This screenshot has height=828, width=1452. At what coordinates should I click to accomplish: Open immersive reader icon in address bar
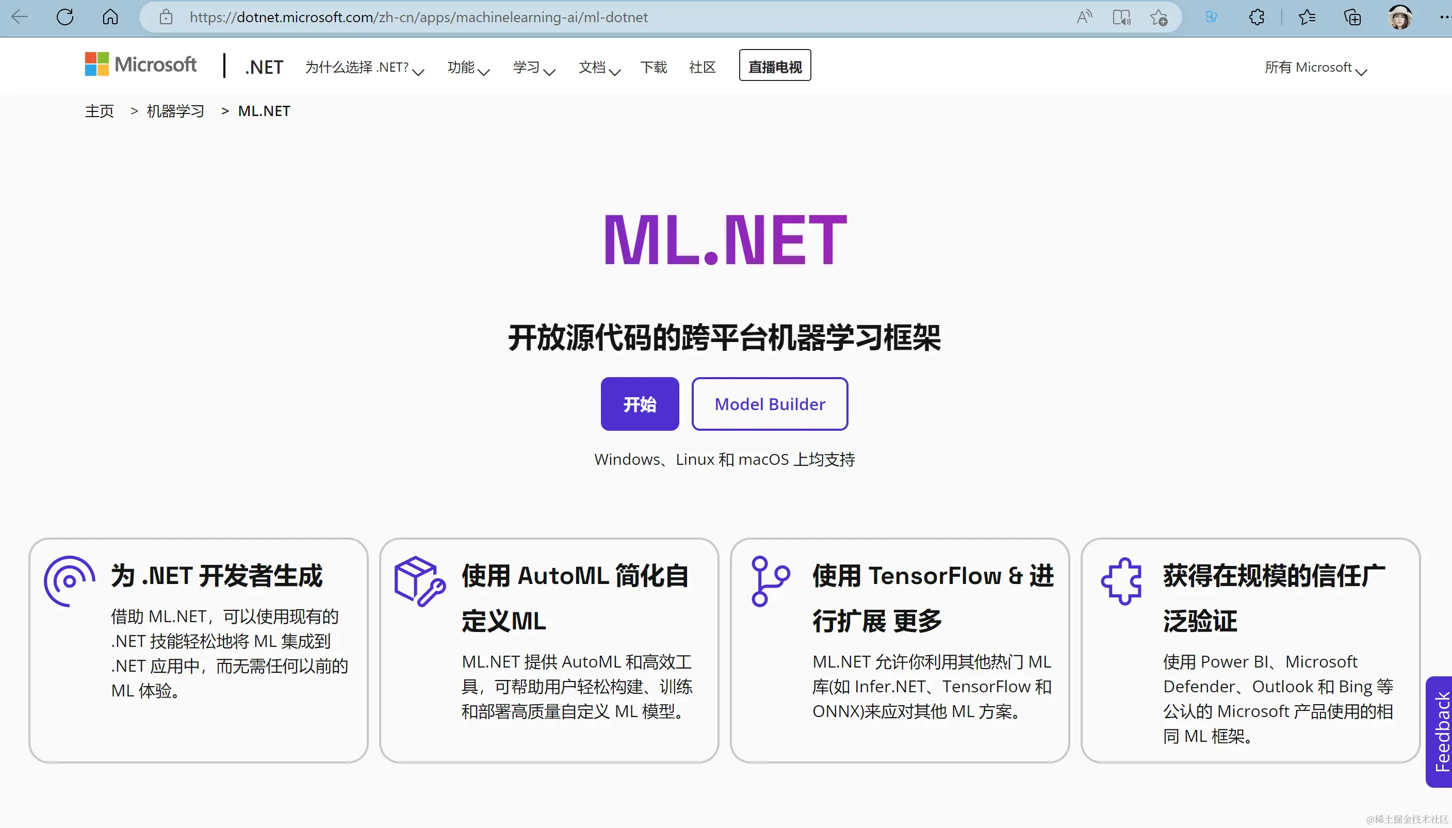click(x=1121, y=17)
